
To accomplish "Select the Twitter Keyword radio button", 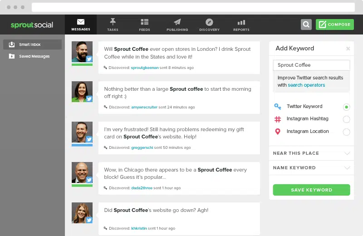I will tap(346, 107).
